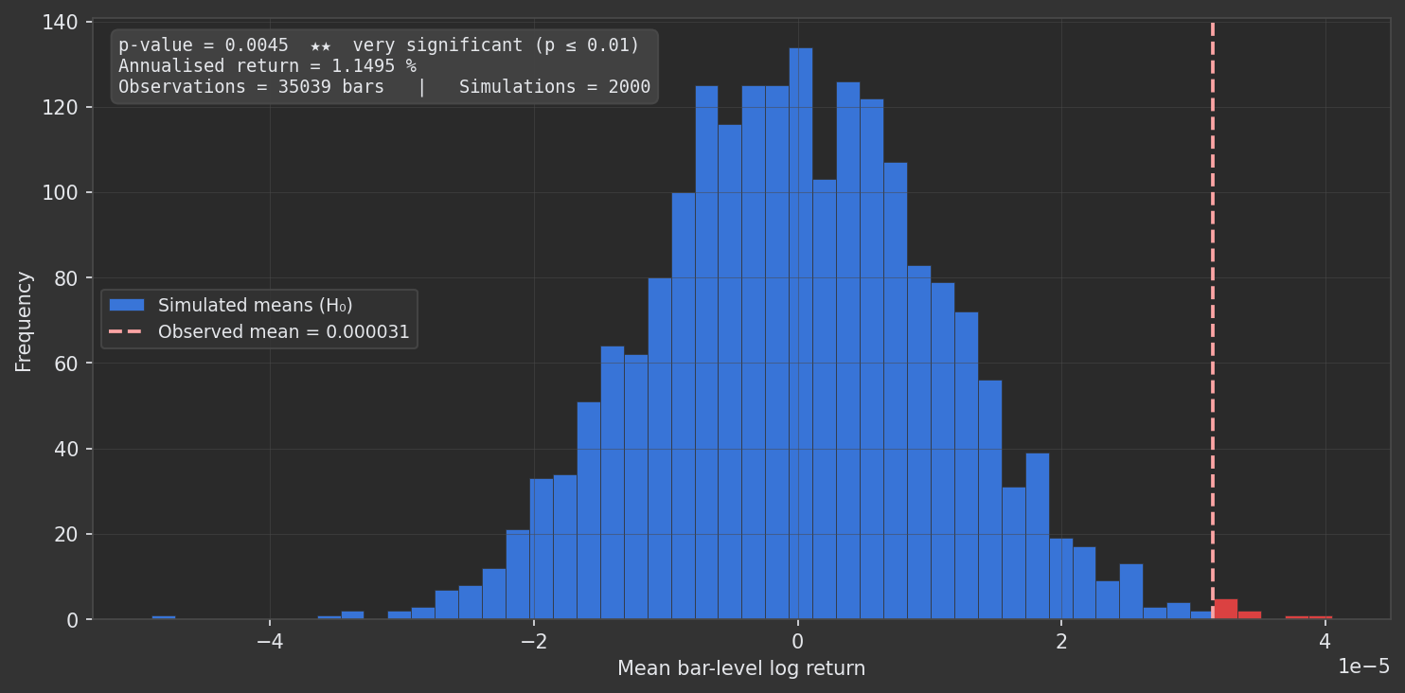Click the y-axis tick label 120
This screenshot has height=693, width=1405.
(x=61, y=107)
